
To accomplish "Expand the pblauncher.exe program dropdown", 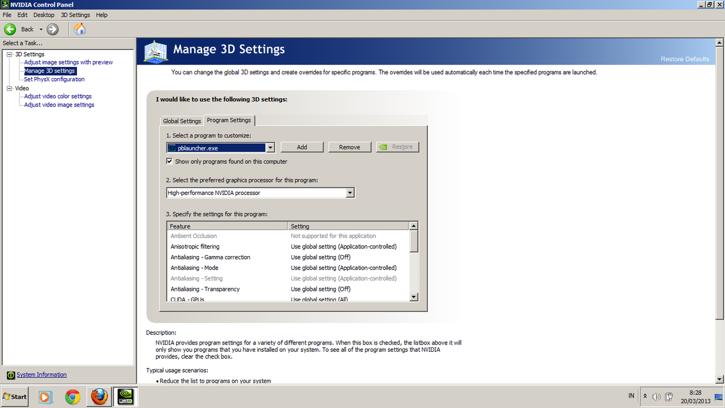I will [270, 147].
